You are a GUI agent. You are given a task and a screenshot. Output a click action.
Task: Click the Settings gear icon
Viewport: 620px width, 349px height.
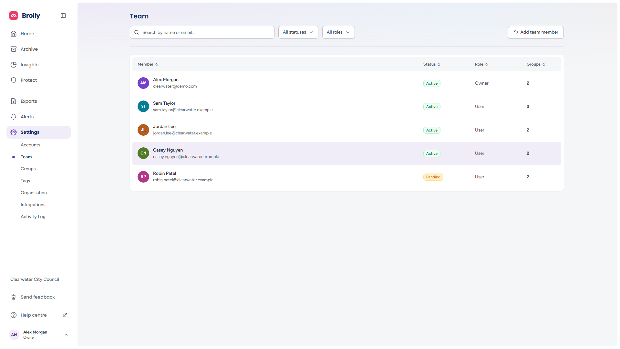tap(14, 132)
